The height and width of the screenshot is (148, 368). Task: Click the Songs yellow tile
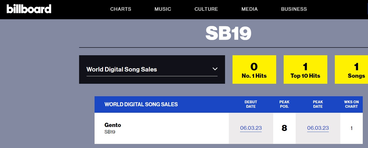coord(352,69)
